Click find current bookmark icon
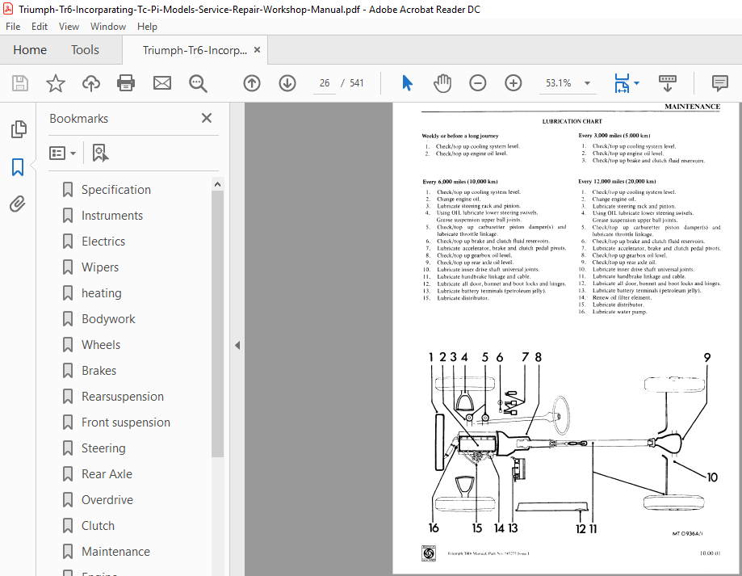Viewport: 742px width, 576px height. [100, 153]
